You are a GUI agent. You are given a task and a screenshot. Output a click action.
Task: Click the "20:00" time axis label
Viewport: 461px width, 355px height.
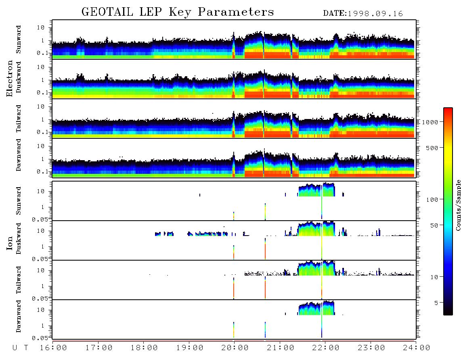coord(235,348)
